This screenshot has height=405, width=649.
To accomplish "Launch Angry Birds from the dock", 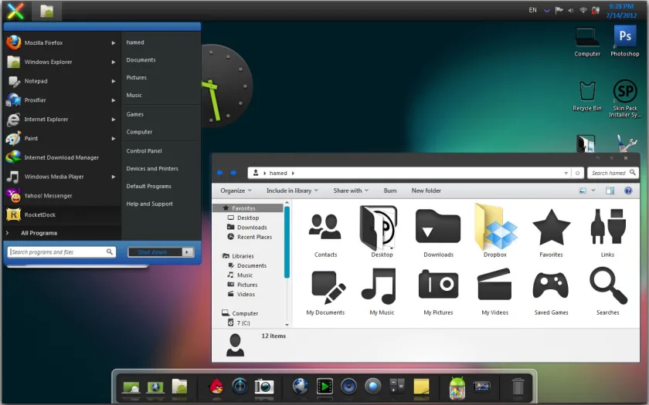I will coord(216,386).
